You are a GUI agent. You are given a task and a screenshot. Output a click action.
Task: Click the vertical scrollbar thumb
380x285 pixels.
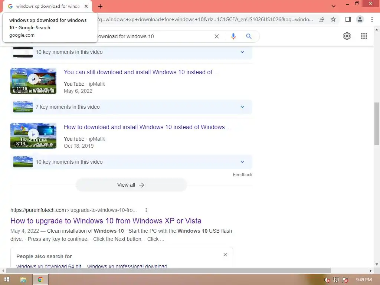coord(377,124)
